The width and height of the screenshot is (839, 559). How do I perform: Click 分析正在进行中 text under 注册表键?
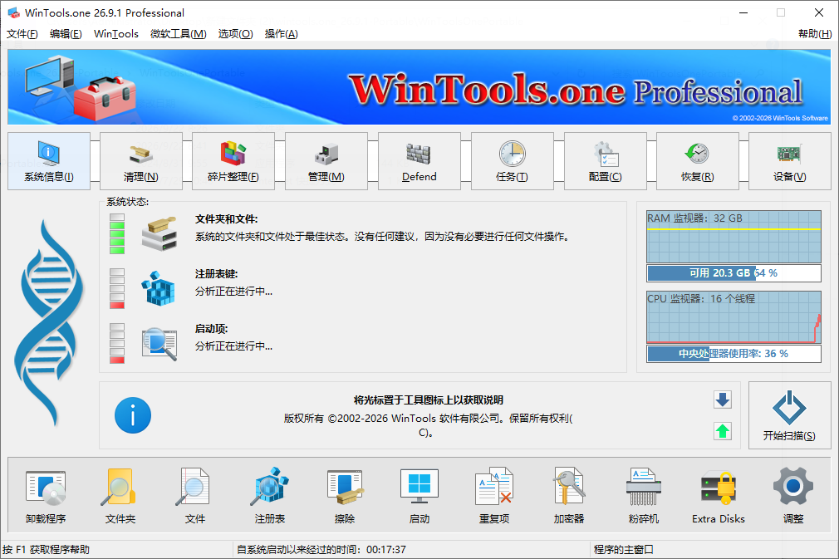[x=233, y=292]
